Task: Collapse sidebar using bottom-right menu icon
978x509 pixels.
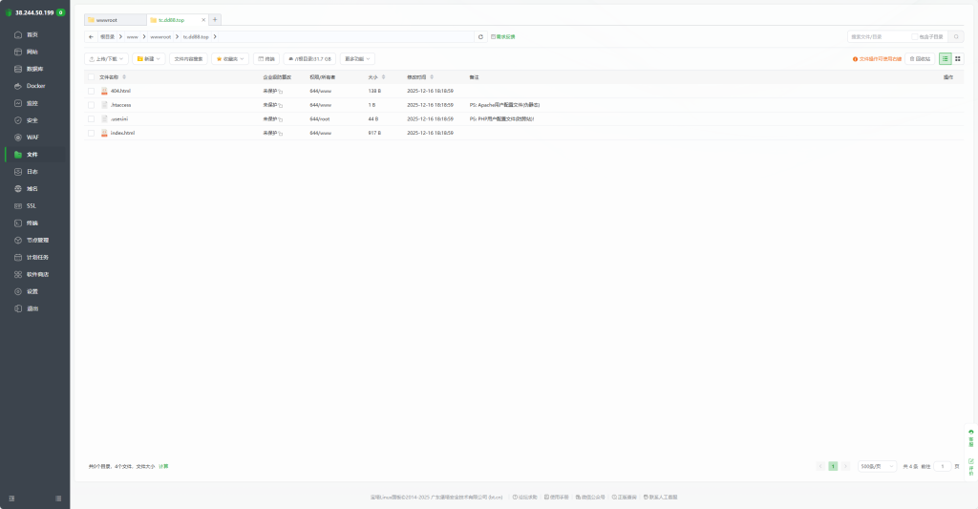Action: [x=58, y=498]
